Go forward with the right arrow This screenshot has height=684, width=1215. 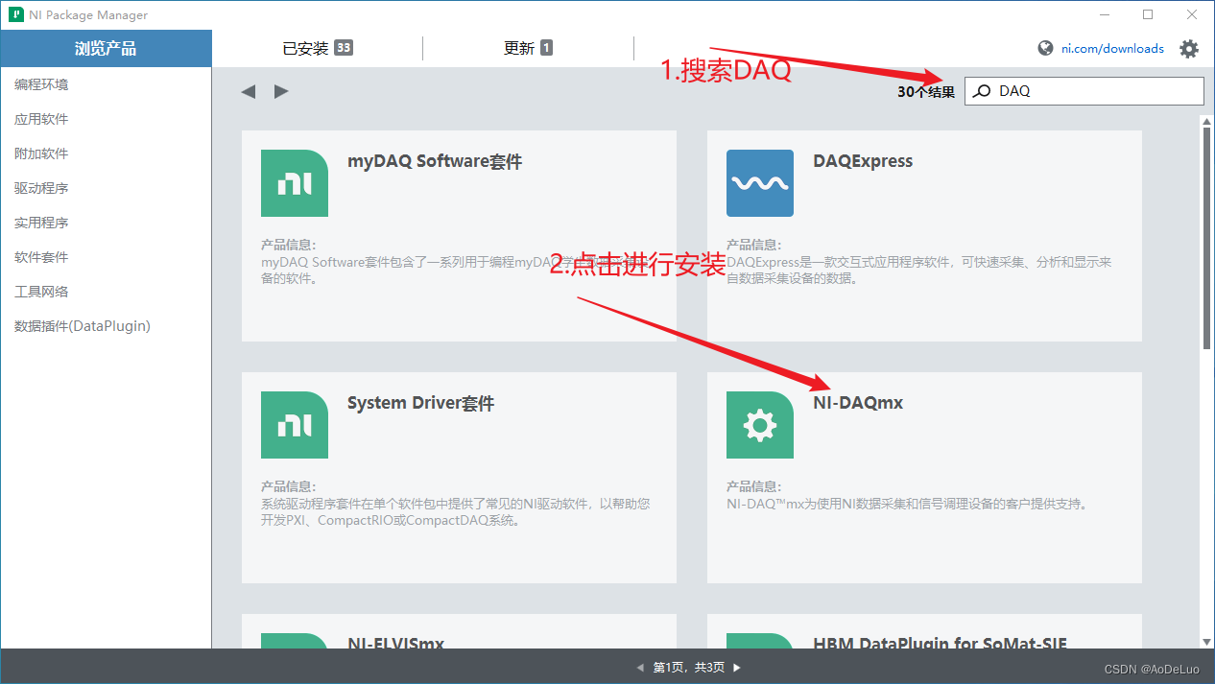[x=281, y=91]
